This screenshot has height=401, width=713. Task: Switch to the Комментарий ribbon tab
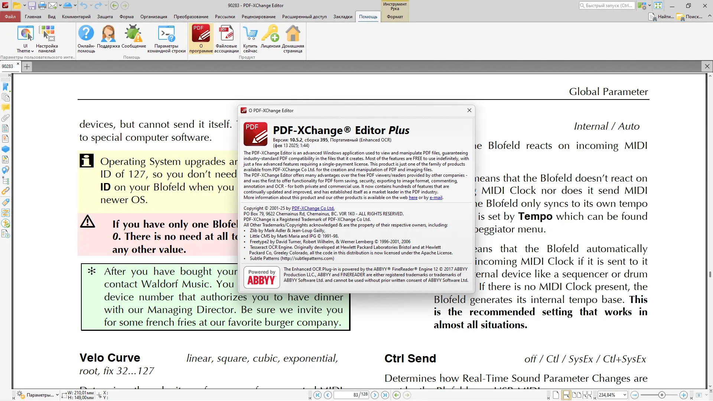(76, 17)
